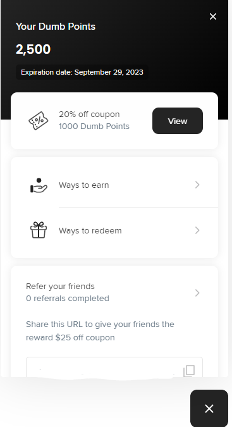
Task: Open Refer your friends section
Action: 114,292
